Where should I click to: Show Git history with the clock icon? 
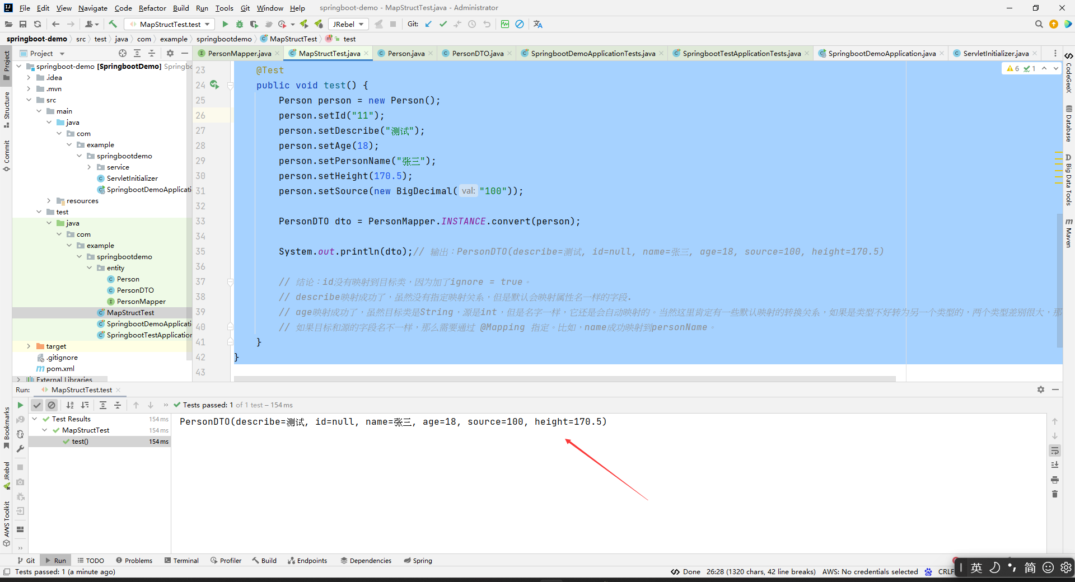472,24
